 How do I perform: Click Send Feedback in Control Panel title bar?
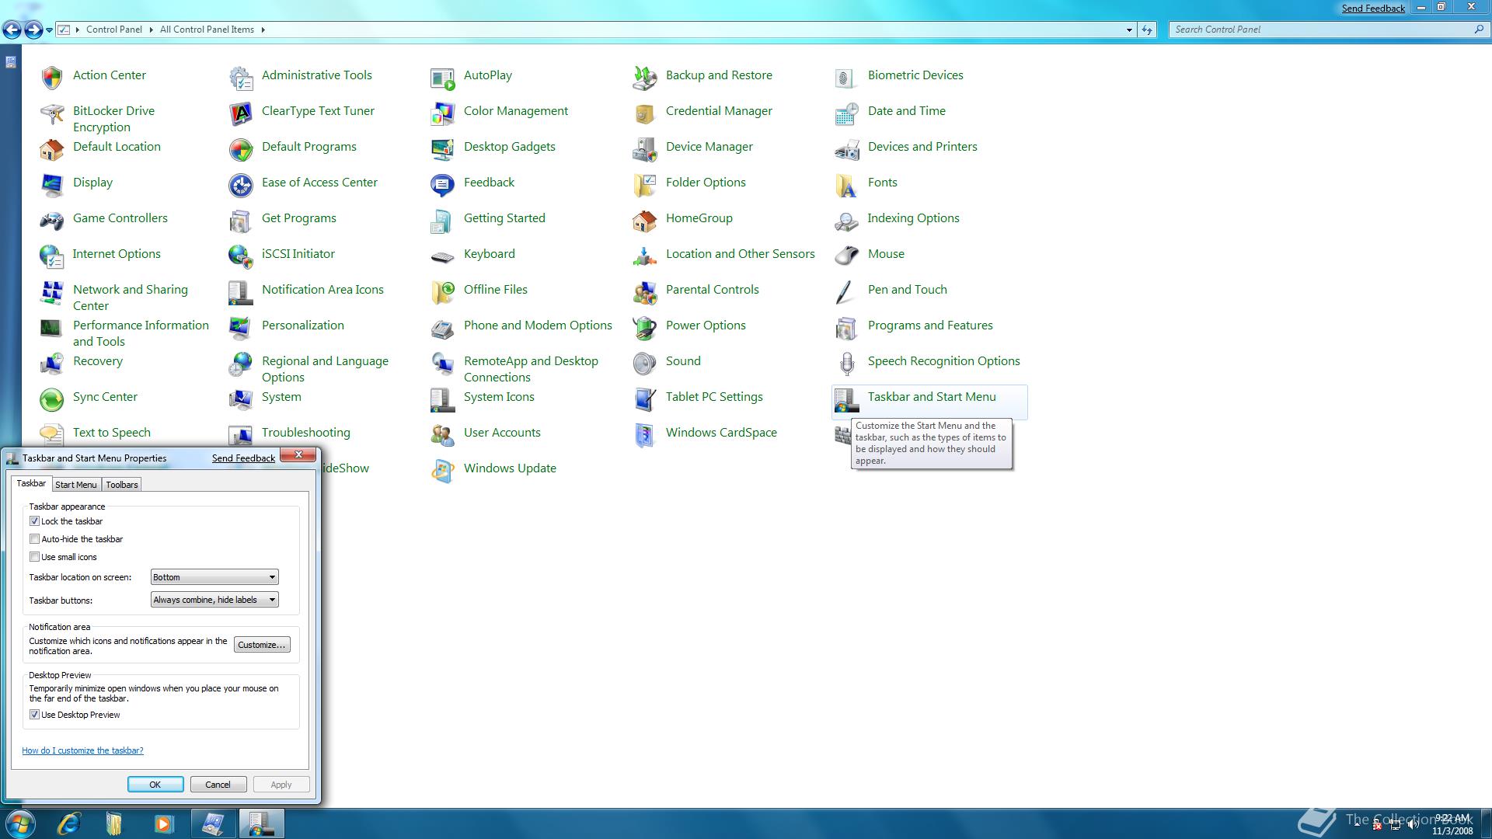tap(1373, 9)
